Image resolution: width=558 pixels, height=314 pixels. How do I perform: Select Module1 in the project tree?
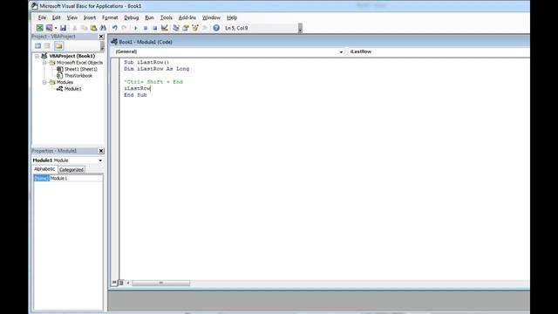click(73, 89)
